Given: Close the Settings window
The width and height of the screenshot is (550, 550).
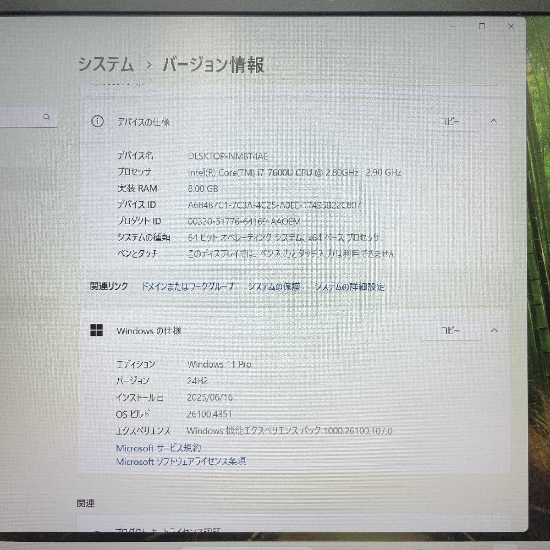Looking at the screenshot, I should pyautogui.click(x=511, y=27).
